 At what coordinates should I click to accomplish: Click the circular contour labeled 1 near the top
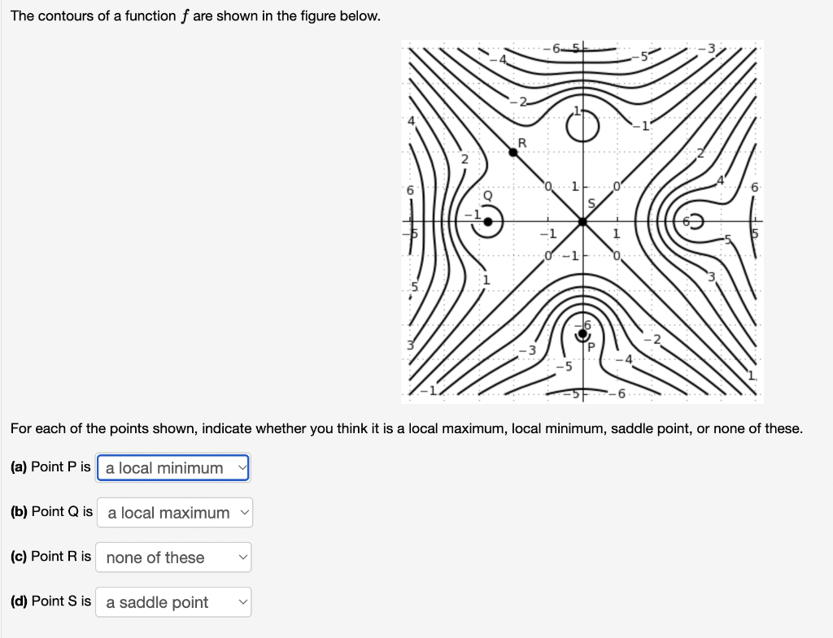pos(582,126)
